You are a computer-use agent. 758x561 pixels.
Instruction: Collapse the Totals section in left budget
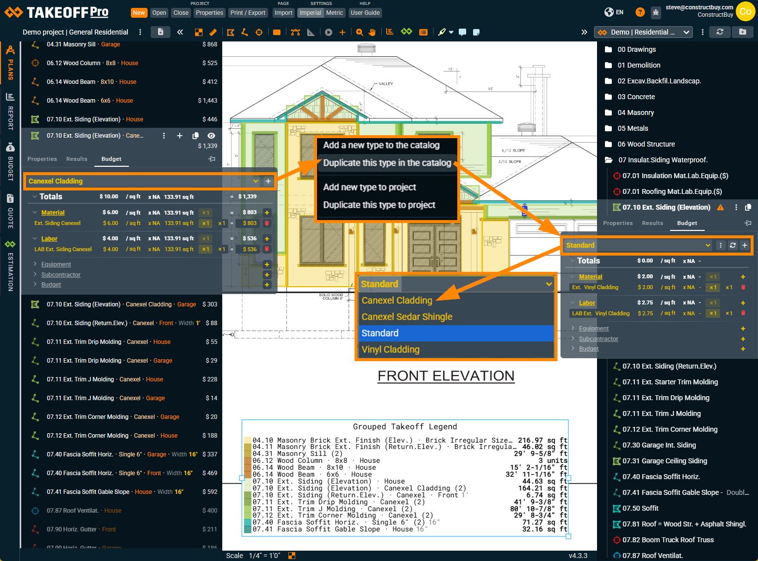click(x=35, y=196)
